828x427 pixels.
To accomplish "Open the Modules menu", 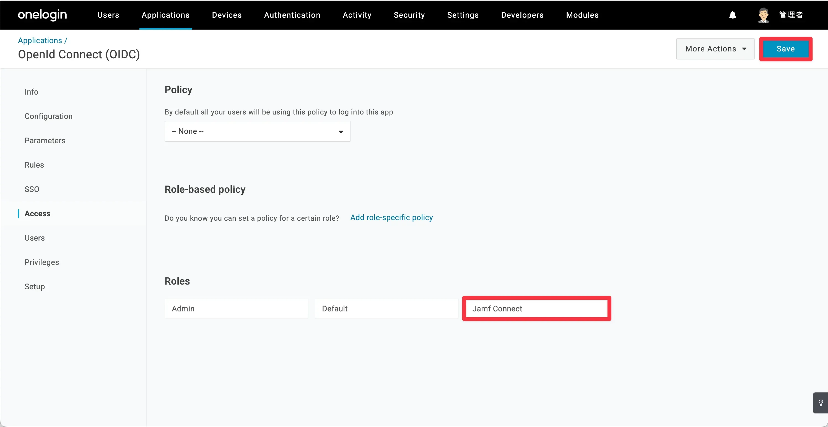I will (582, 15).
